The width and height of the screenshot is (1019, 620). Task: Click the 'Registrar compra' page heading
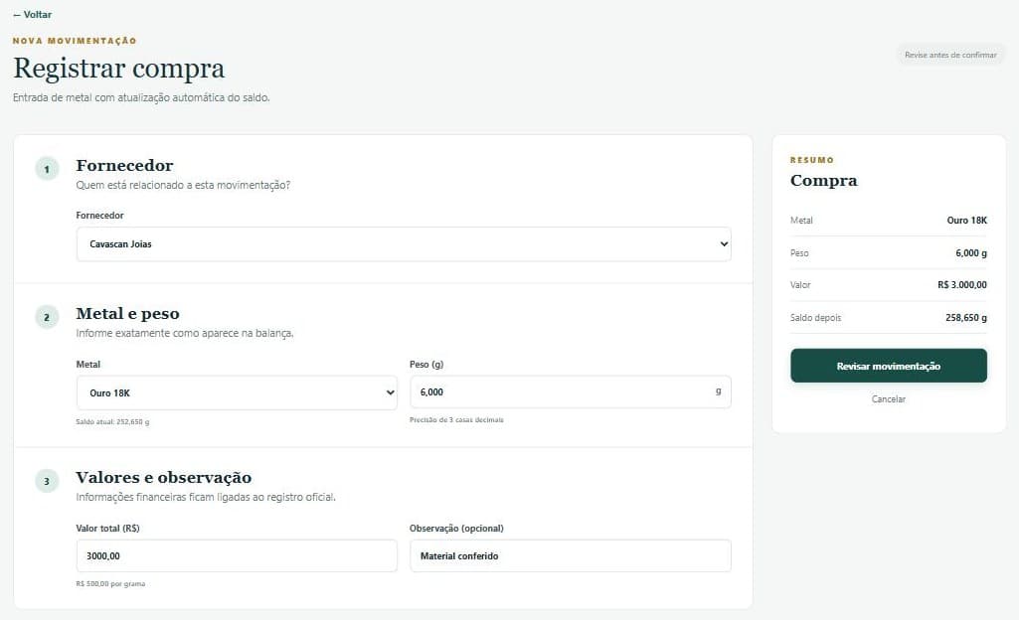[119, 69]
